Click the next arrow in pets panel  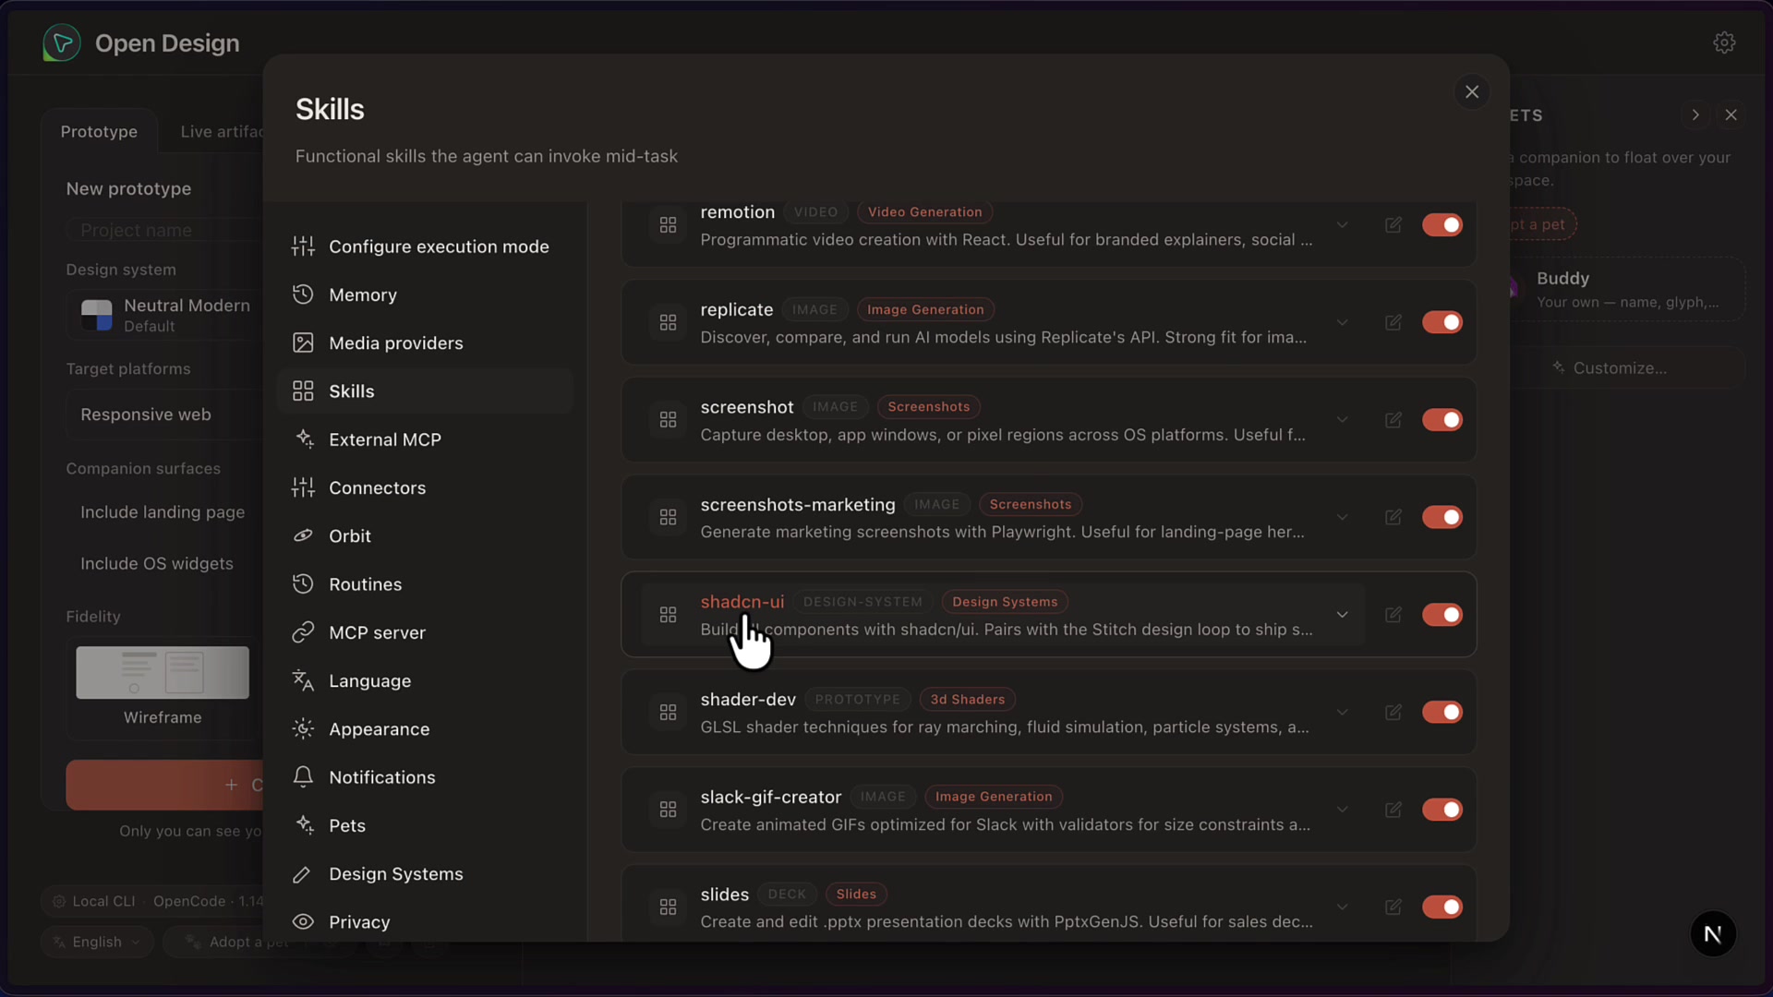pyautogui.click(x=1695, y=115)
